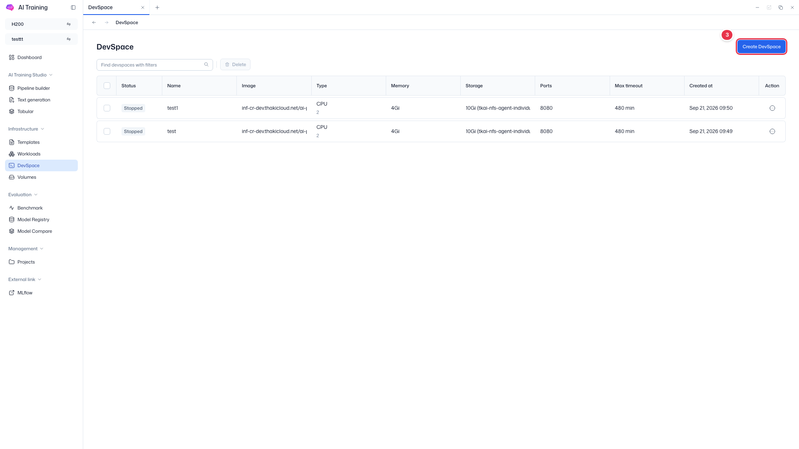Go to Tabular section
This screenshot has height=449, width=799.
click(41, 111)
